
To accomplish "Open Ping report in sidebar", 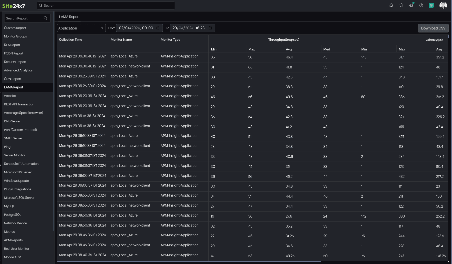I will point(7,147).
